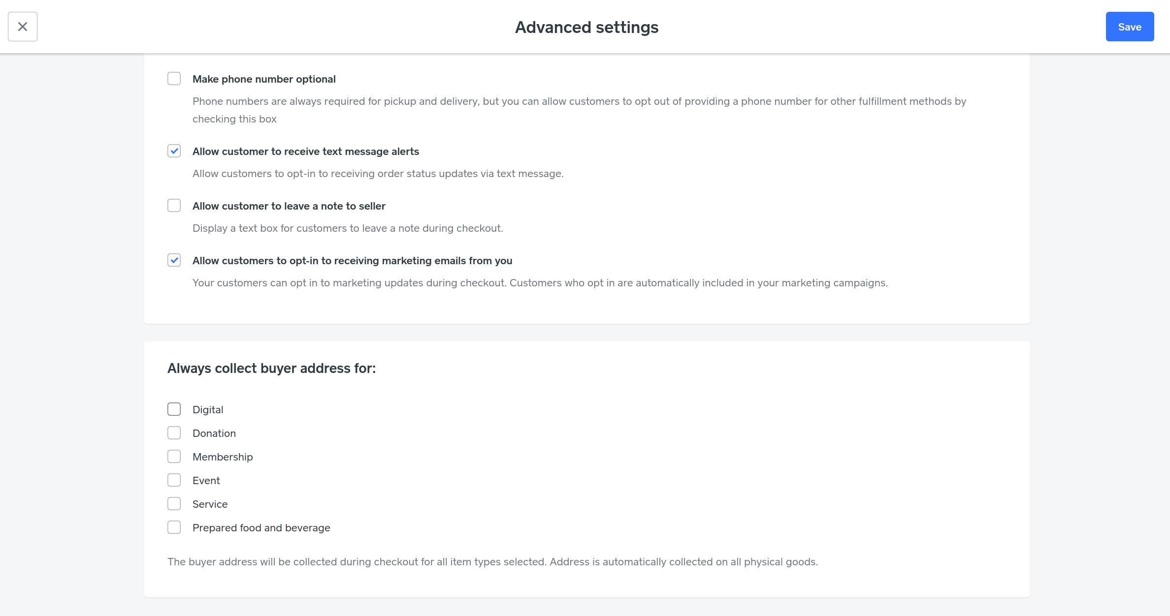Select the Event checkbox
Screen dimensions: 1170x616
coord(174,480)
